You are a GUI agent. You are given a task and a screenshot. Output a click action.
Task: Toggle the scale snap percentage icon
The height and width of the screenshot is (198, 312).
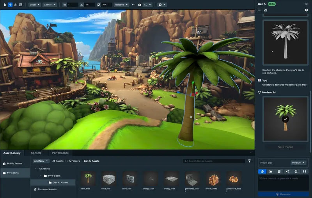tap(99, 5)
